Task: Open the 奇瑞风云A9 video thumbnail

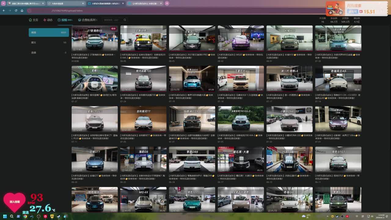Action: [x=338, y=79]
